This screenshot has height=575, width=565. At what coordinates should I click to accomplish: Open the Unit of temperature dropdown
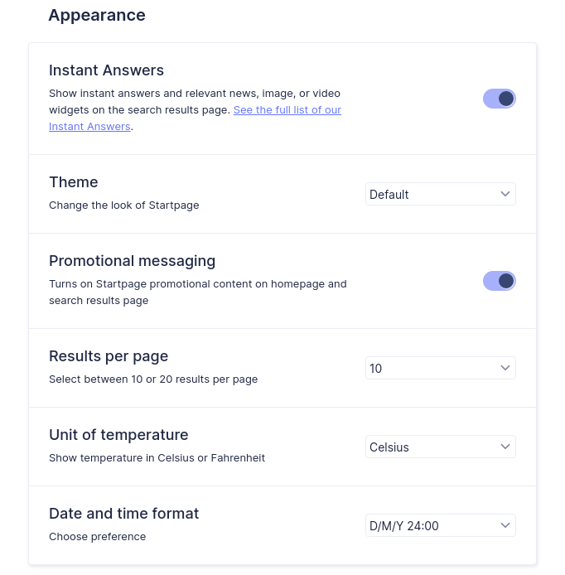click(441, 447)
